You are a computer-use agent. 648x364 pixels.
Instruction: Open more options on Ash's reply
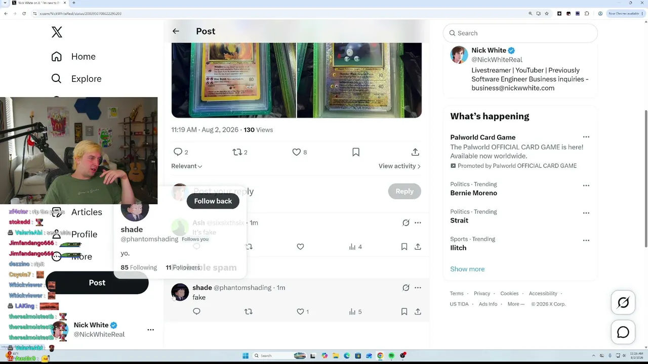(418, 223)
